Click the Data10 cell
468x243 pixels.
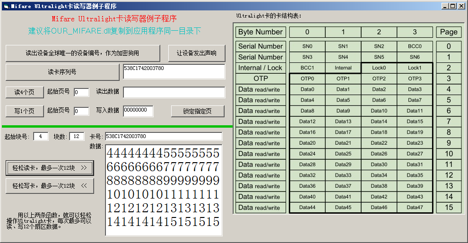pos(379,111)
